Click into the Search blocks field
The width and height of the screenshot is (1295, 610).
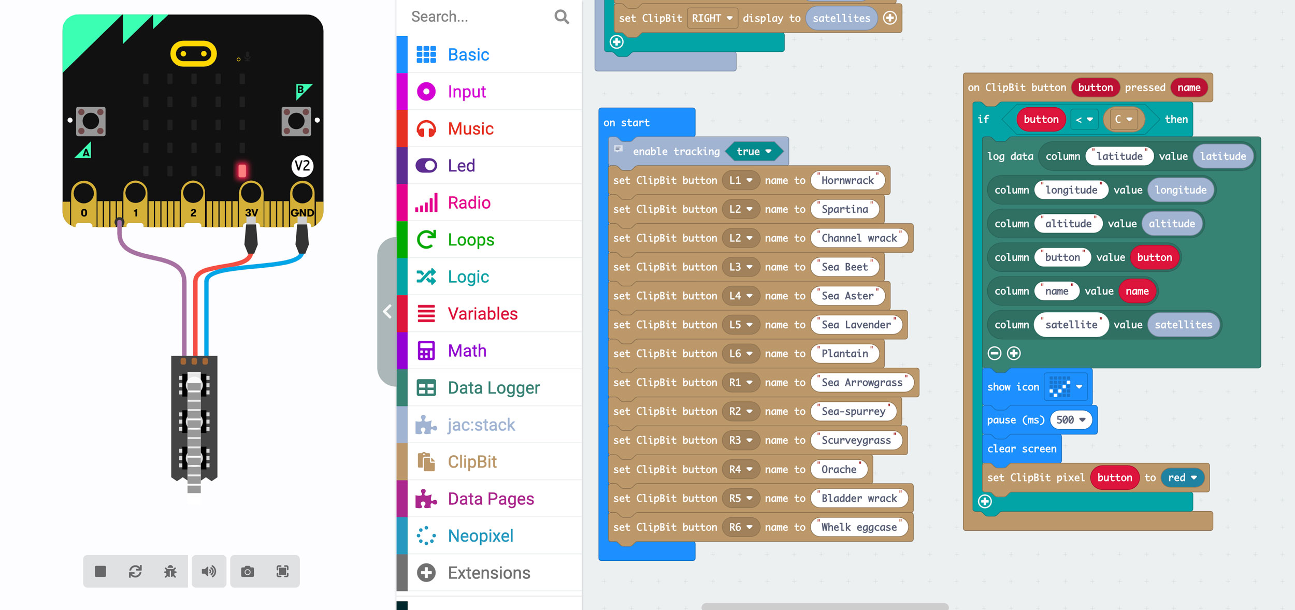point(479,17)
